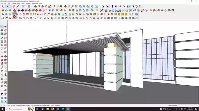Select the Tape Measure tool in top toolbar
The width and height of the screenshot is (199, 111).
tap(54, 6)
